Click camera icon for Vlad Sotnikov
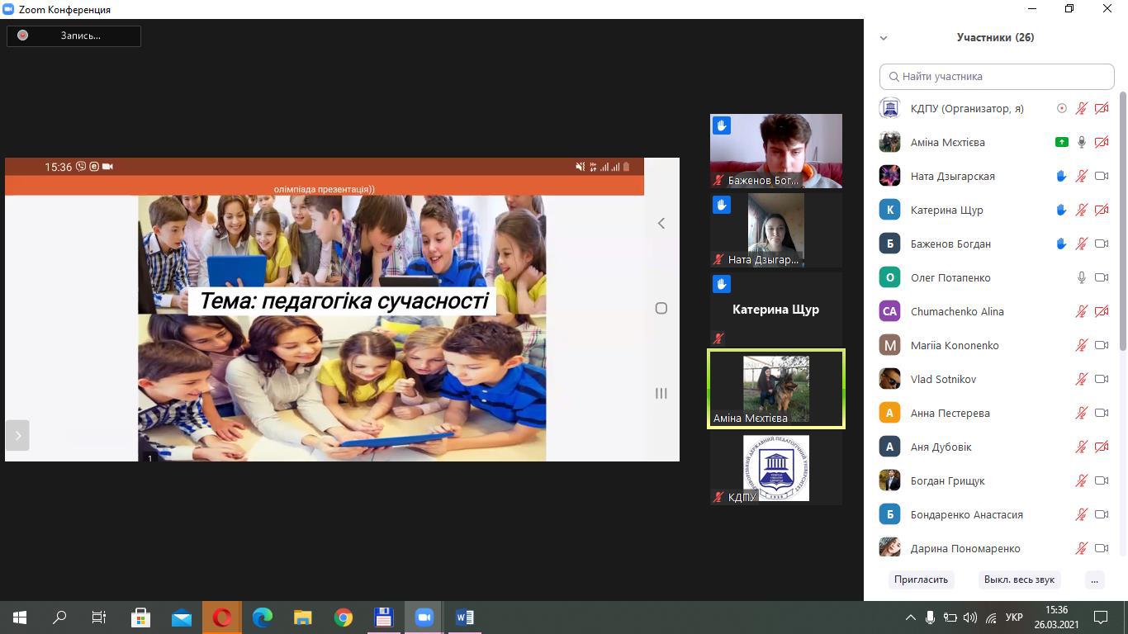 (x=1102, y=379)
